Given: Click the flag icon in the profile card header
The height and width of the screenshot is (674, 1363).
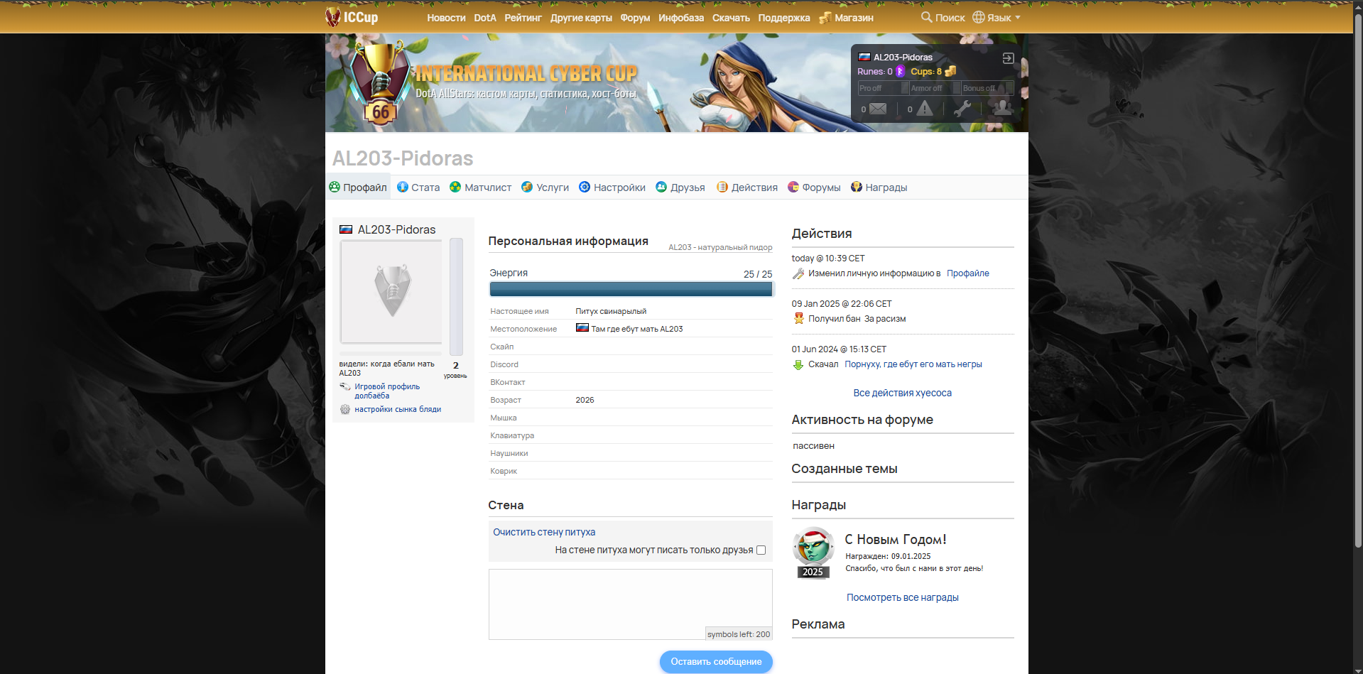Looking at the screenshot, I should tap(346, 229).
